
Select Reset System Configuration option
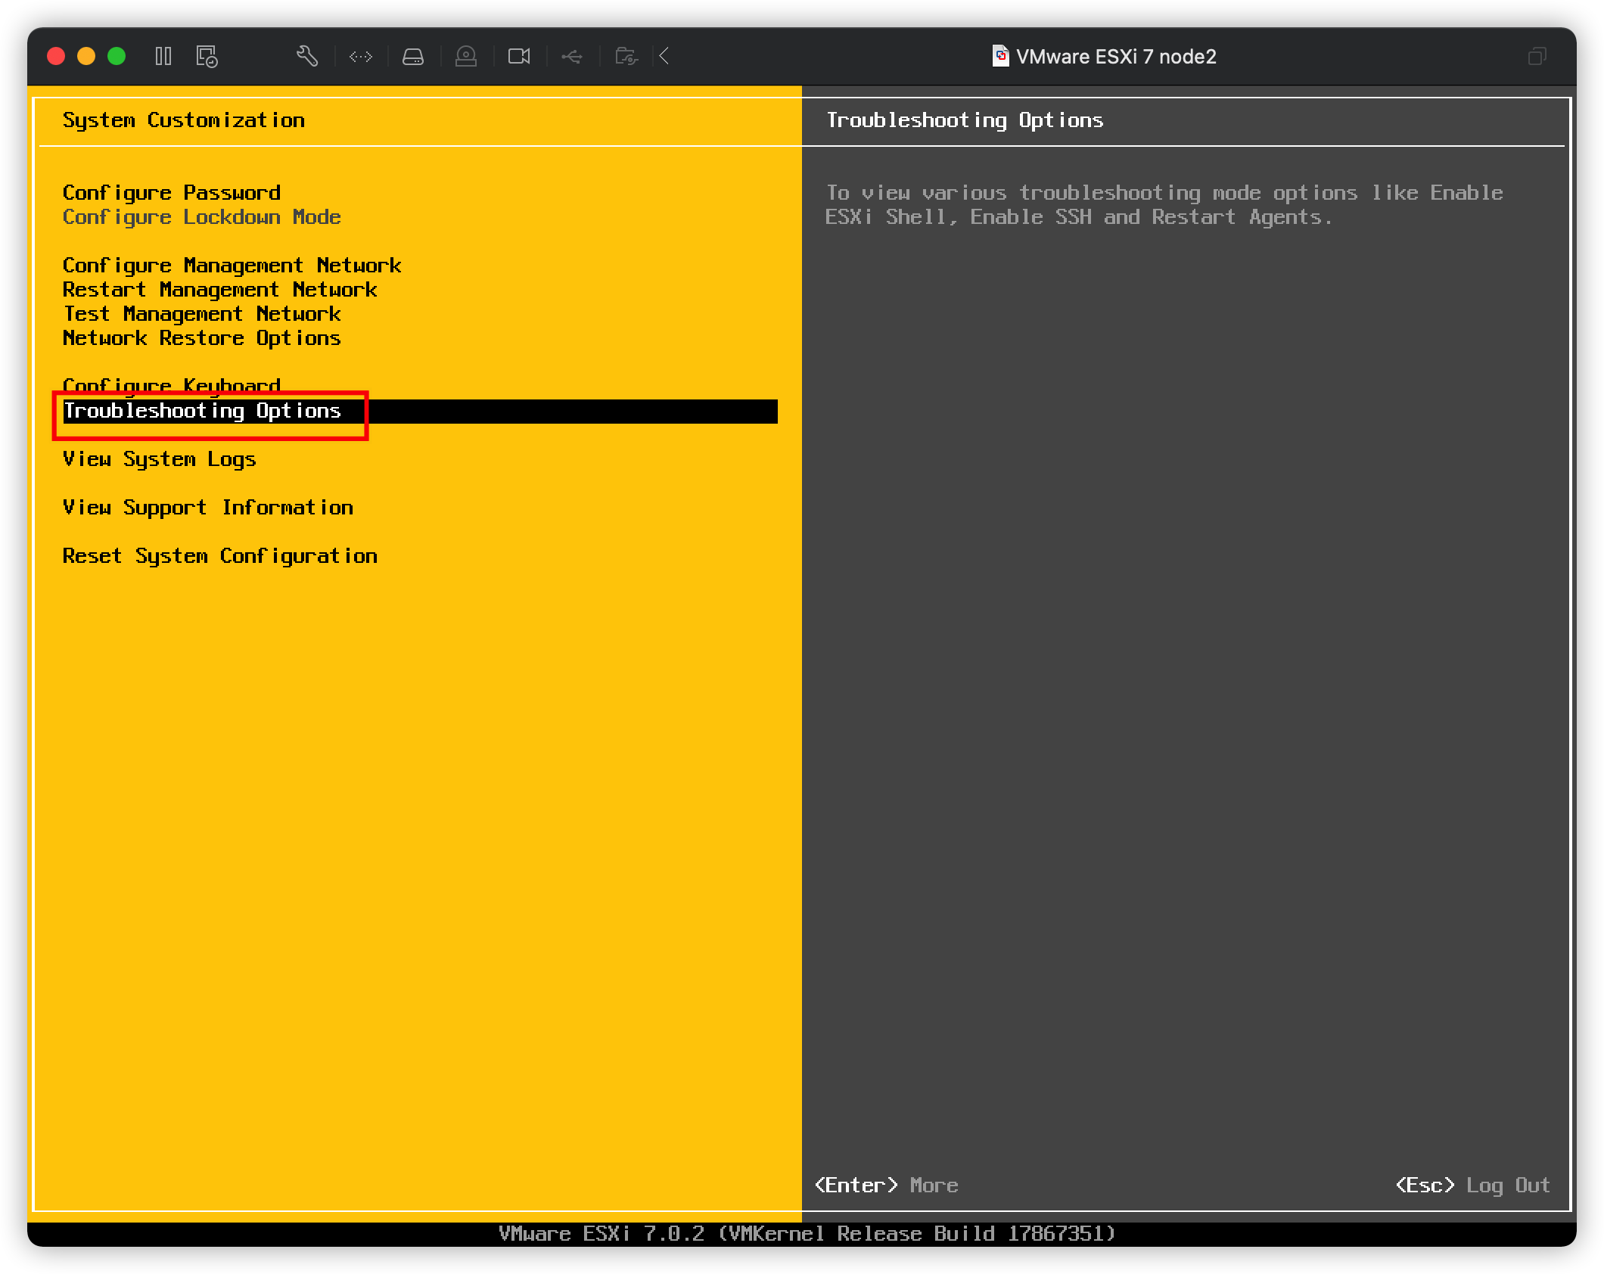pyautogui.click(x=220, y=555)
